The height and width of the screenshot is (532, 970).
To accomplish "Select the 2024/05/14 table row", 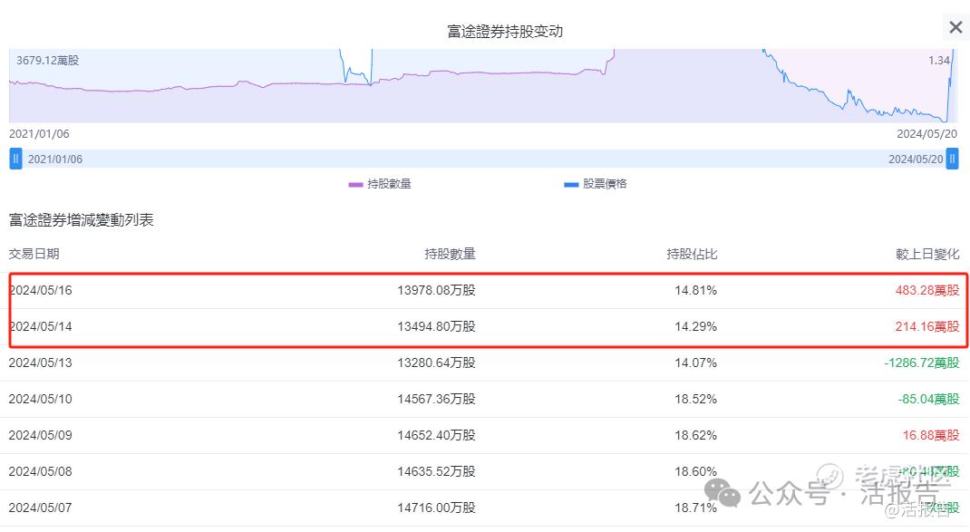I will click(485, 326).
